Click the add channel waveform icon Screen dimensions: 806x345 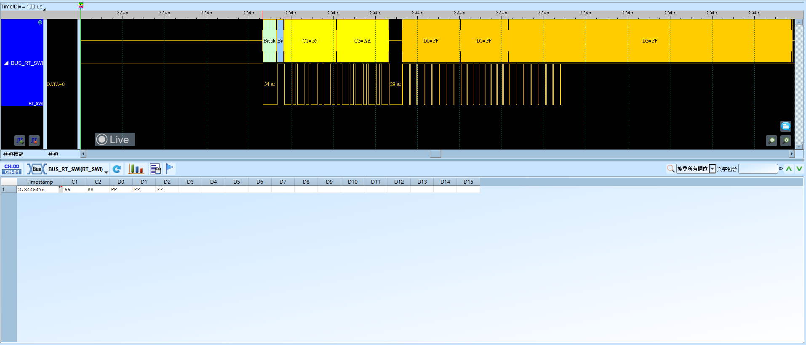[20, 140]
